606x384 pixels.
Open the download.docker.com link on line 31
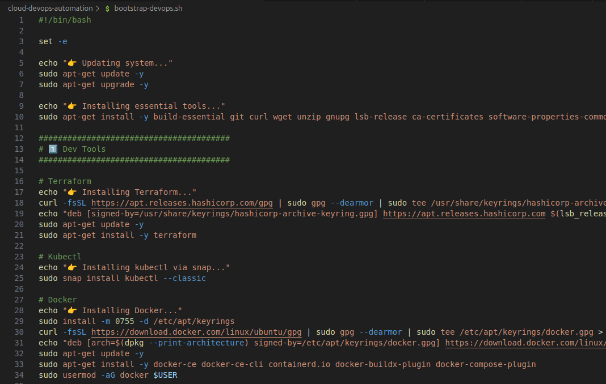[x=525, y=343]
